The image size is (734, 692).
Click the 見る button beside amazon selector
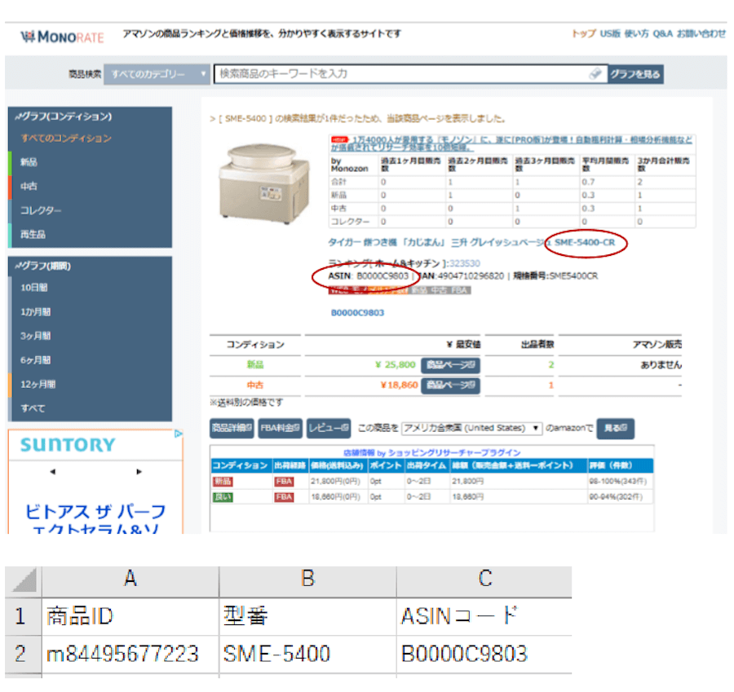(616, 428)
